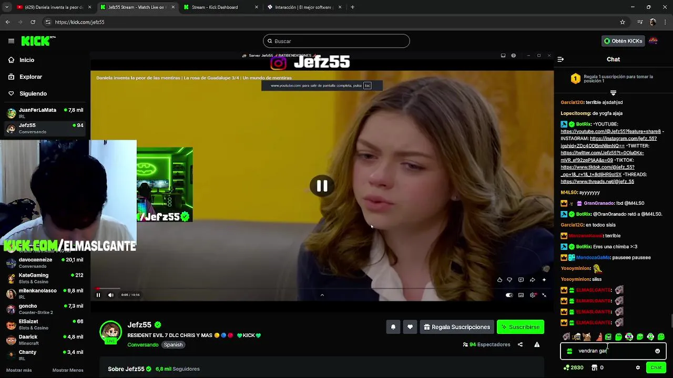Send message with green Chat button
The image size is (673, 378).
656,367
